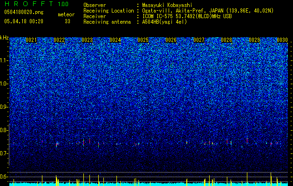
Task: Click the timestamp 05.04.18 00:20
Action: tap(24, 21)
